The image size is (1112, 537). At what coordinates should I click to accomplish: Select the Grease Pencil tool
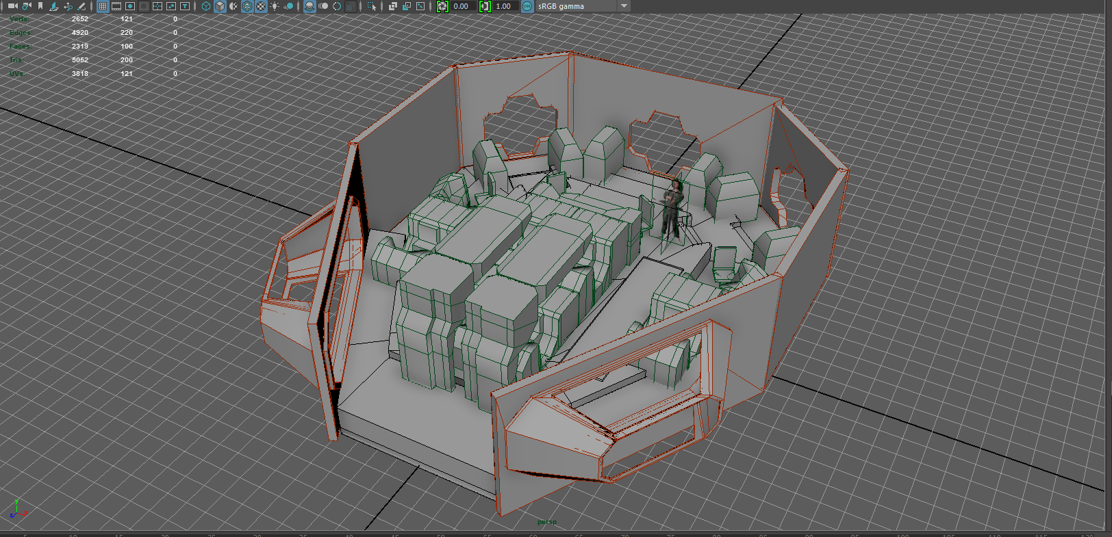click(81, 6)
